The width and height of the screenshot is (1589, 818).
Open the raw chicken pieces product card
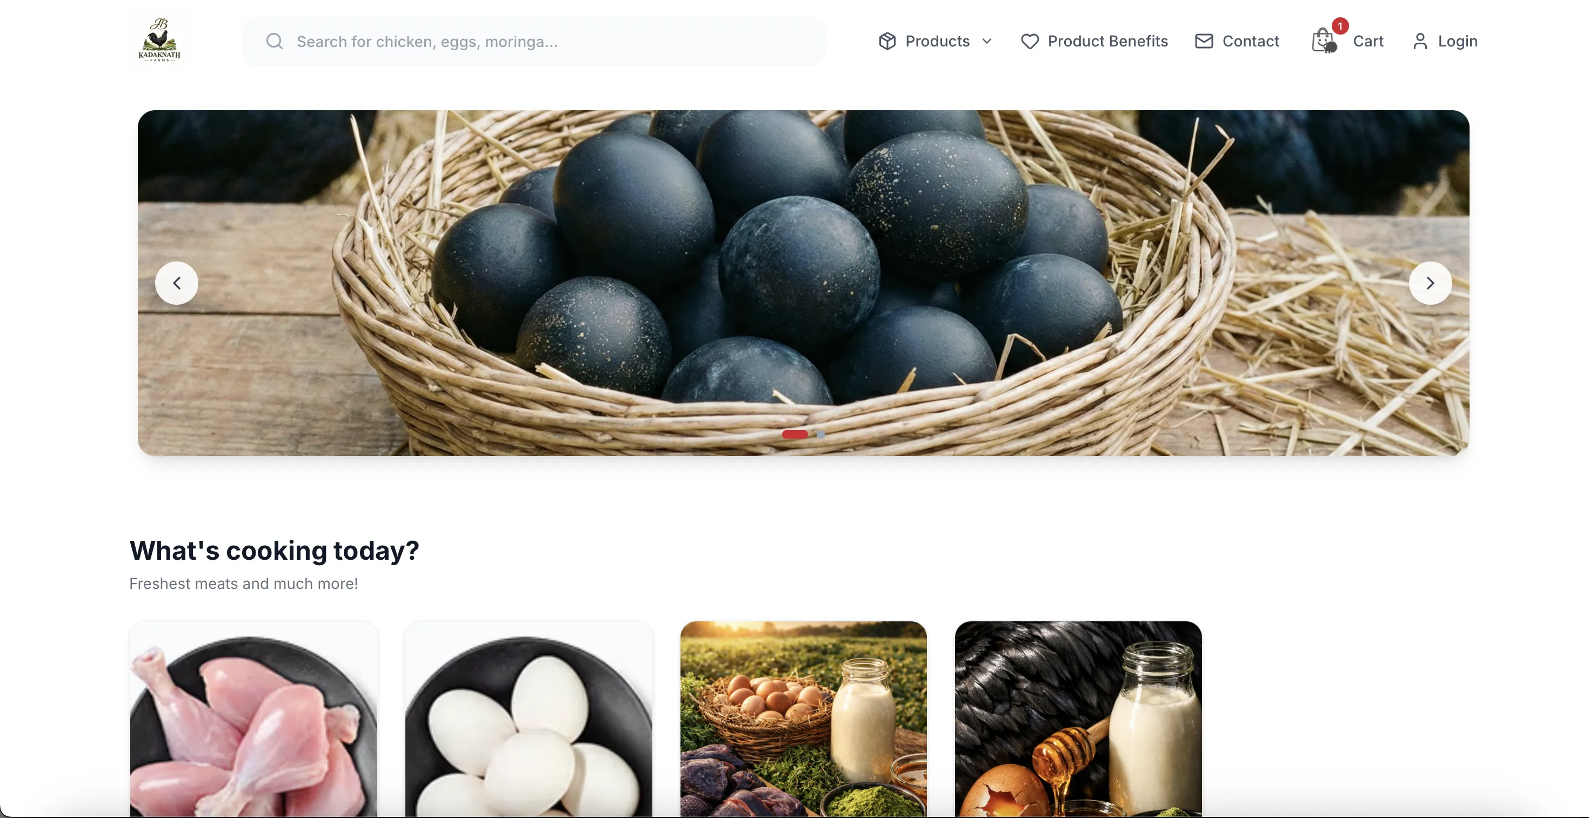(x=253, y=719)
